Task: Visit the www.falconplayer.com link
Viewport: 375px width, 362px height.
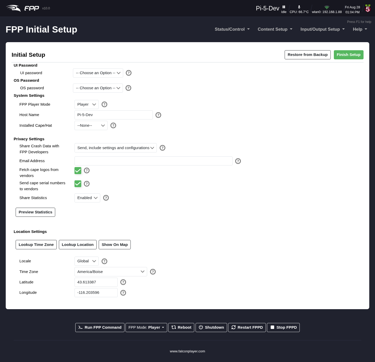Action: click(187, 351)
